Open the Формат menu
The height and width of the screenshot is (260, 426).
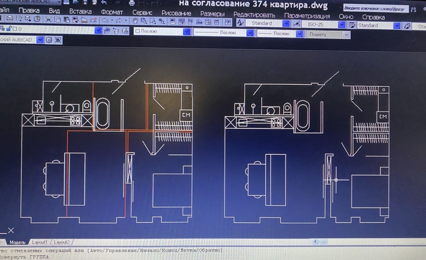coord(112,12)
